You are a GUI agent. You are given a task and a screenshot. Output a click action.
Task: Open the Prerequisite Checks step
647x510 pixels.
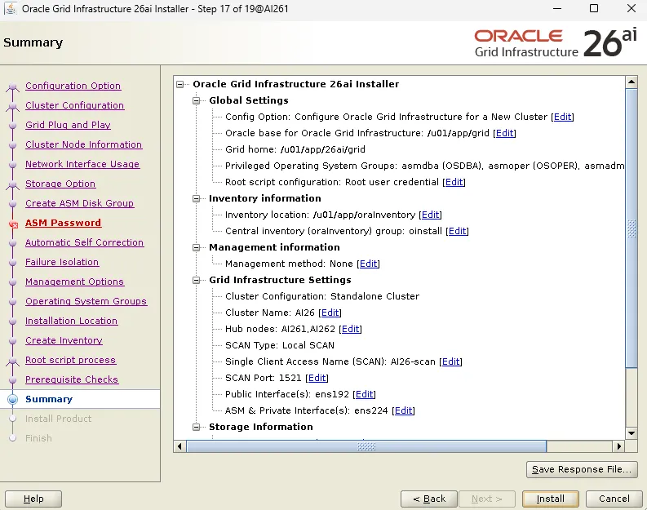pos(71,379)
